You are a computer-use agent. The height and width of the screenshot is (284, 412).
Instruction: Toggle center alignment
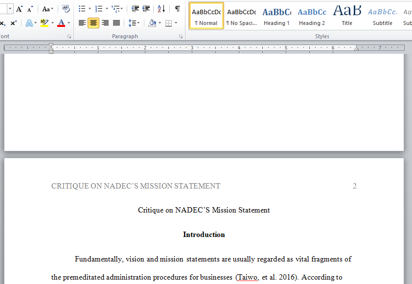93,23
